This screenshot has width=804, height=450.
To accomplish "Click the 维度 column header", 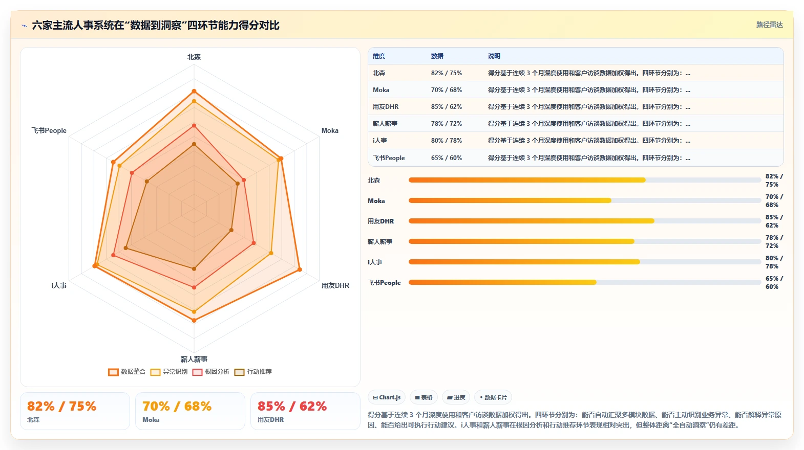I will point(379,56).
